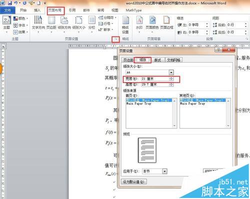Click the page setup dialog launcher

tap(116, 39)
